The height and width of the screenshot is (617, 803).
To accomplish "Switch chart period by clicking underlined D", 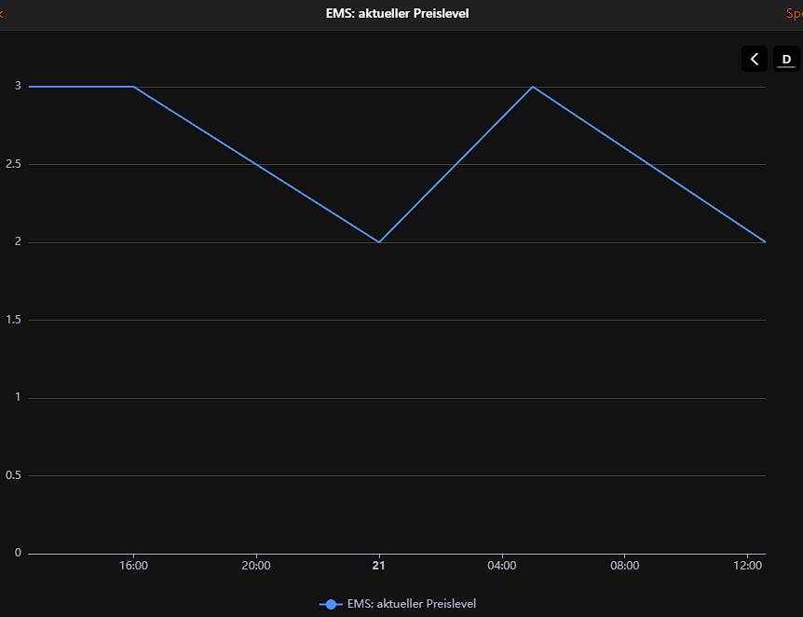I will [x=785, y=59].
